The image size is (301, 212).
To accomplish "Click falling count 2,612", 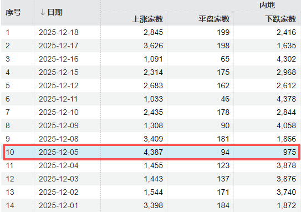I will 286,85.
